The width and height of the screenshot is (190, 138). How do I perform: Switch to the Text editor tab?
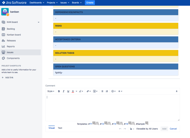[60, 128]
